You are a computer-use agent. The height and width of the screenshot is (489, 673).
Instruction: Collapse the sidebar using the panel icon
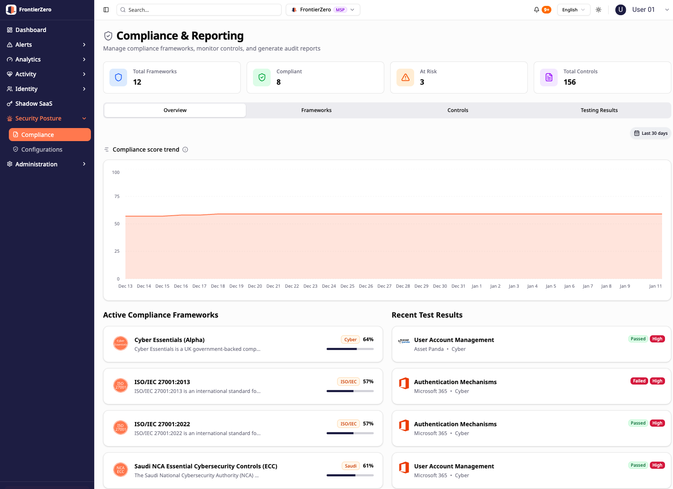(x=106, y=10)
